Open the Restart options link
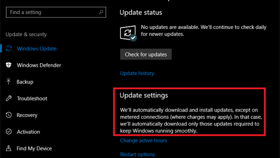 click(137, 154)
